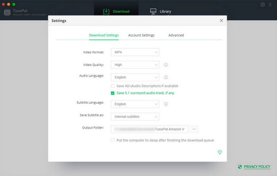
Task: Select the Advanced tab
Action: coord(176,35)
